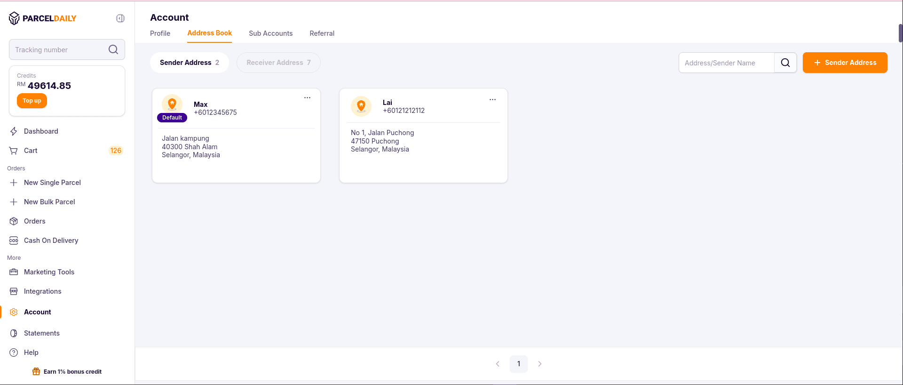Screen dimensions: 903x385
Task: Start a New Bulk Parcel order
Action: tap(49, 202)
